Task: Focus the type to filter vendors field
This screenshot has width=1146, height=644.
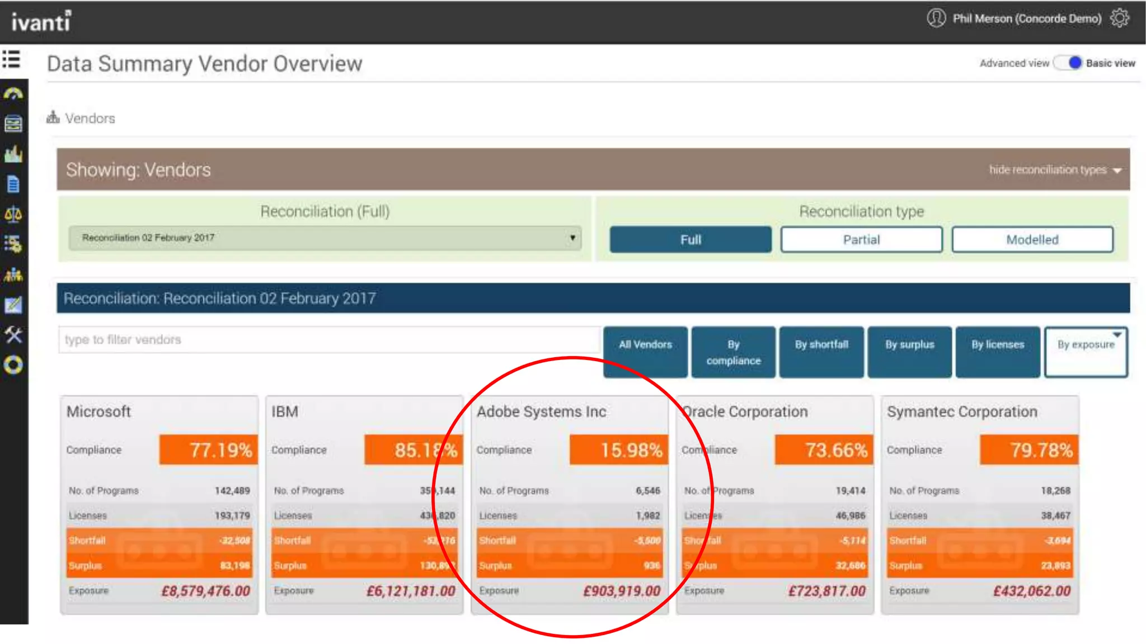Action: (329, 340)
